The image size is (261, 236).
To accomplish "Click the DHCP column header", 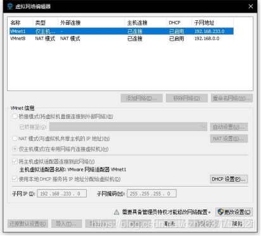I will pos(179,23).
